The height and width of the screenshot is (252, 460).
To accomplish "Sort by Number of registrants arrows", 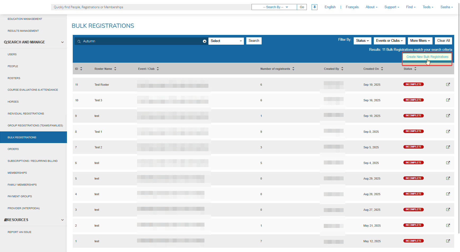I will point(293,69).
